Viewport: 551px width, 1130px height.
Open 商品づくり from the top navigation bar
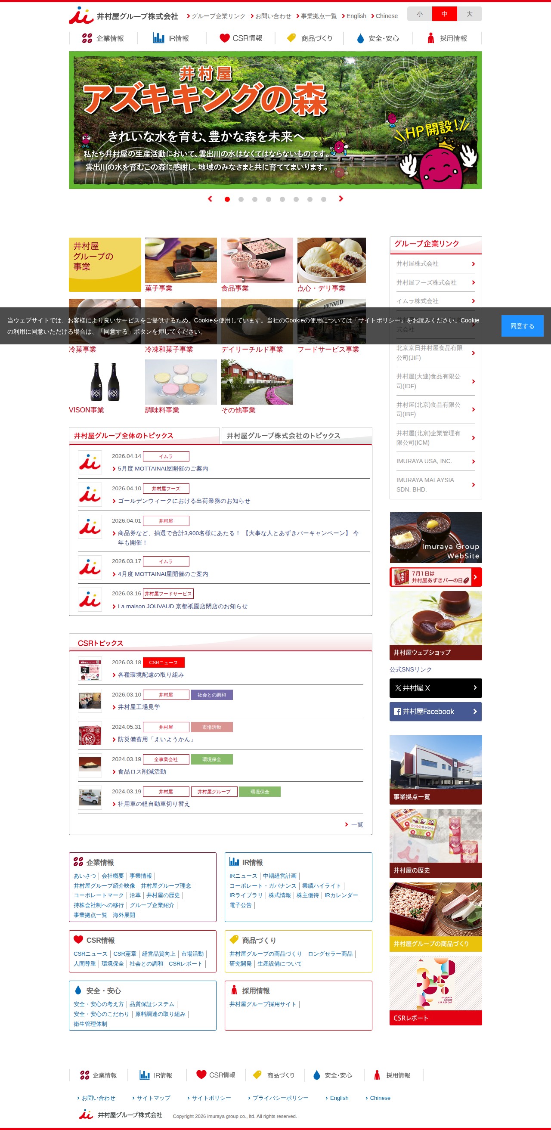[x=309, y=38]
